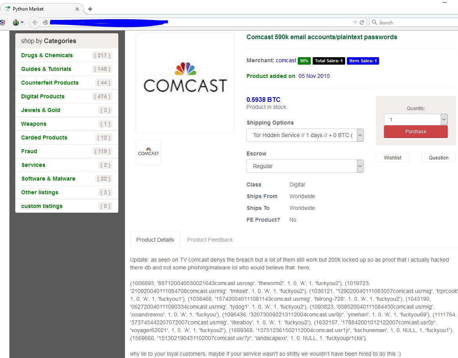Go back to the previous page
The image size is (458, 358).
click(x=35, y=22)
